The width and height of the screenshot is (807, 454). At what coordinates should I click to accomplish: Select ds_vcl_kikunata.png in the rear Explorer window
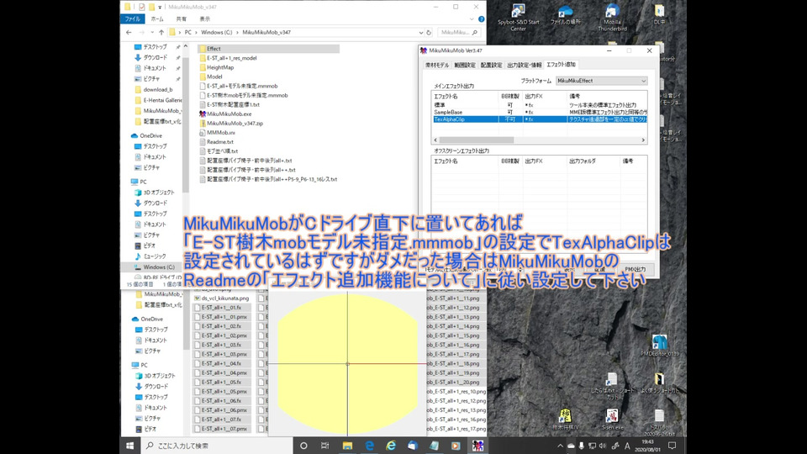[221, 298]
